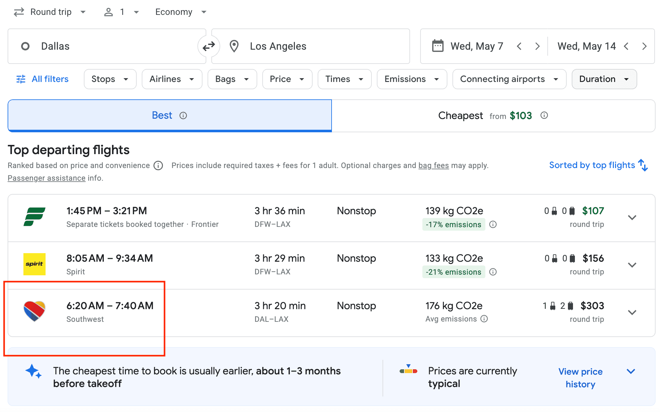
Task: Click the All filters sliders icon
Action: pos(21,79)
